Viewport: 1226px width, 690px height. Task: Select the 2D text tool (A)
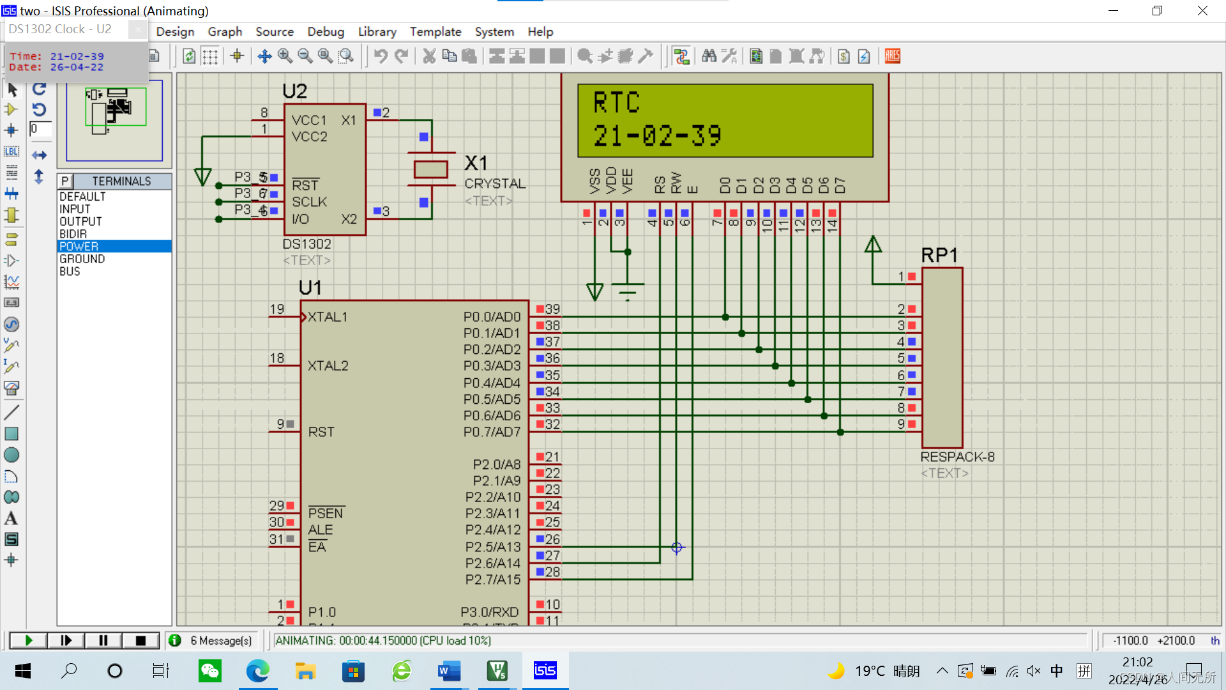tap(11, 518)
